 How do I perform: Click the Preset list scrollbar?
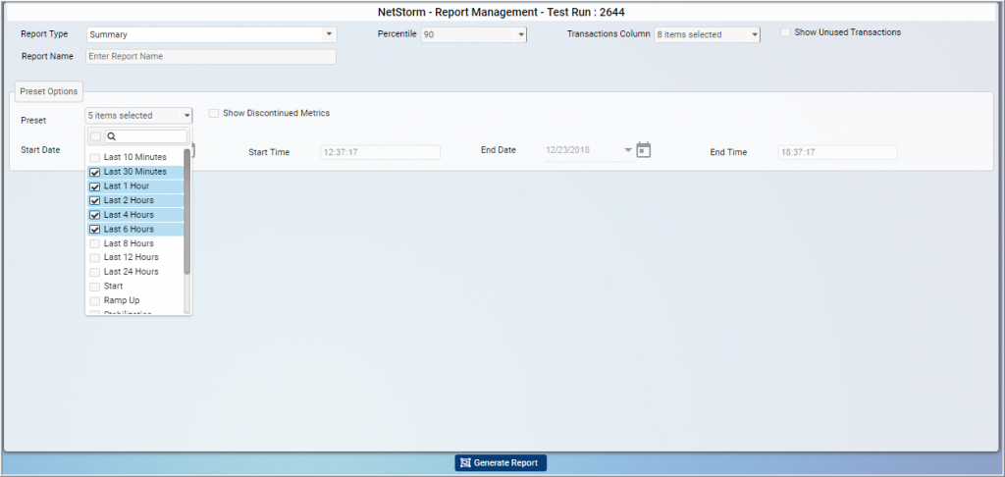187,212
